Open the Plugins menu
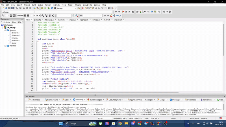The image size is (226, 127). [x=78, y=5]
